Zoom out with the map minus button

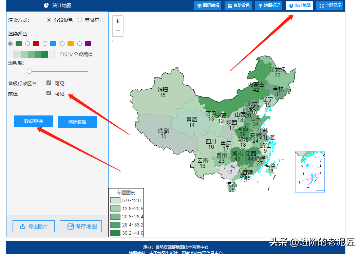[118, 31]
